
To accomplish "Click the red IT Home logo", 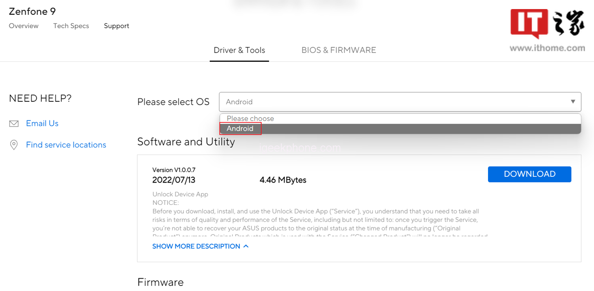I will pos(529,24).
